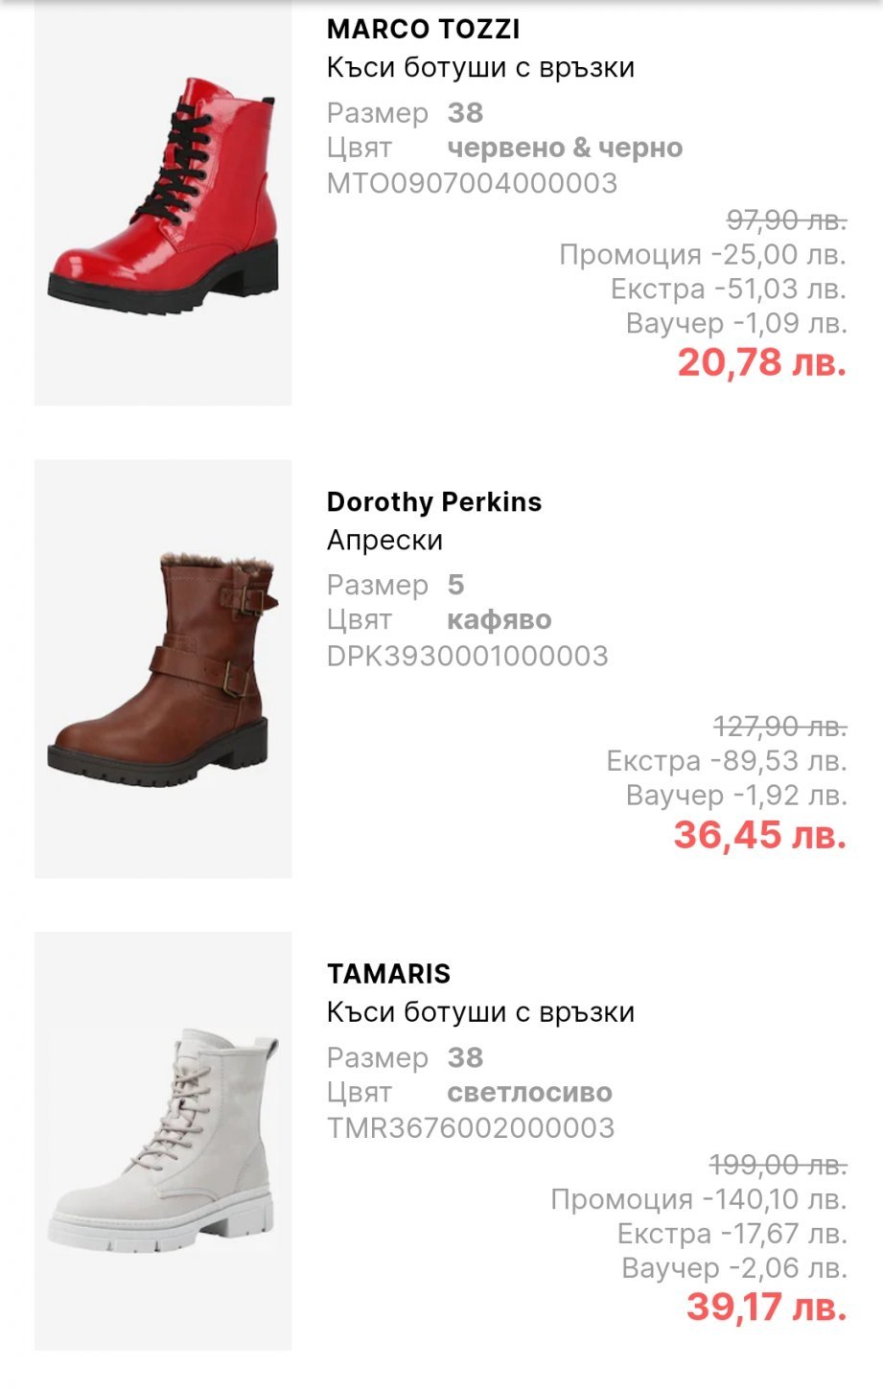Open the Апрески product title
883x1389 pixels.
tap(384, 541)
